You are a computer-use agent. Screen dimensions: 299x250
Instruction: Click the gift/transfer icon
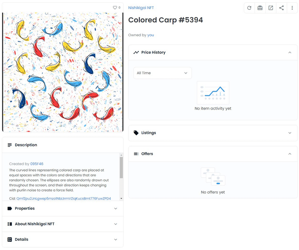(x=260, y=8)
